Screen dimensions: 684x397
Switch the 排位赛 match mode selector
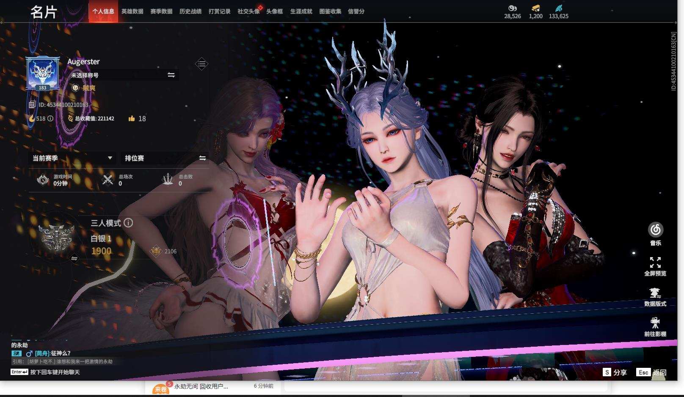click(165, 158)
